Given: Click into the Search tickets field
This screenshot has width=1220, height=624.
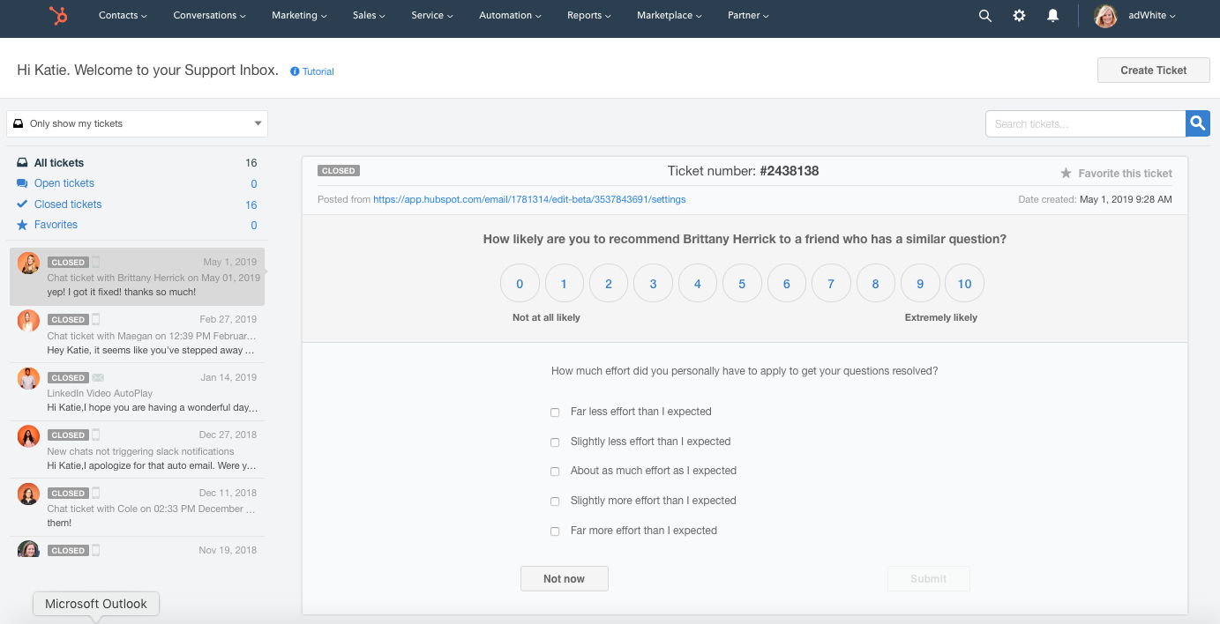Looking at the screenshot, I should [x=1084, y=124].
